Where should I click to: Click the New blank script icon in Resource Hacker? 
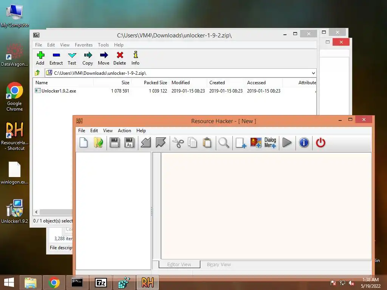pos(84,143)
